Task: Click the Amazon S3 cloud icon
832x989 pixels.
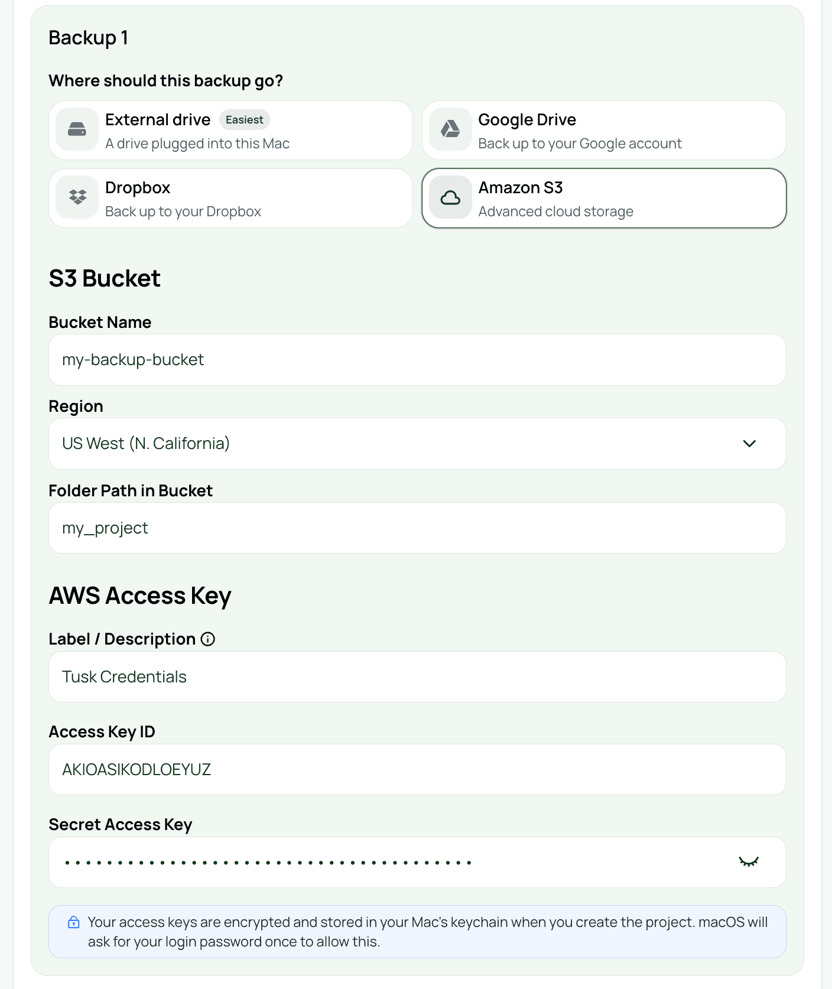Action: tap(450, 197)
